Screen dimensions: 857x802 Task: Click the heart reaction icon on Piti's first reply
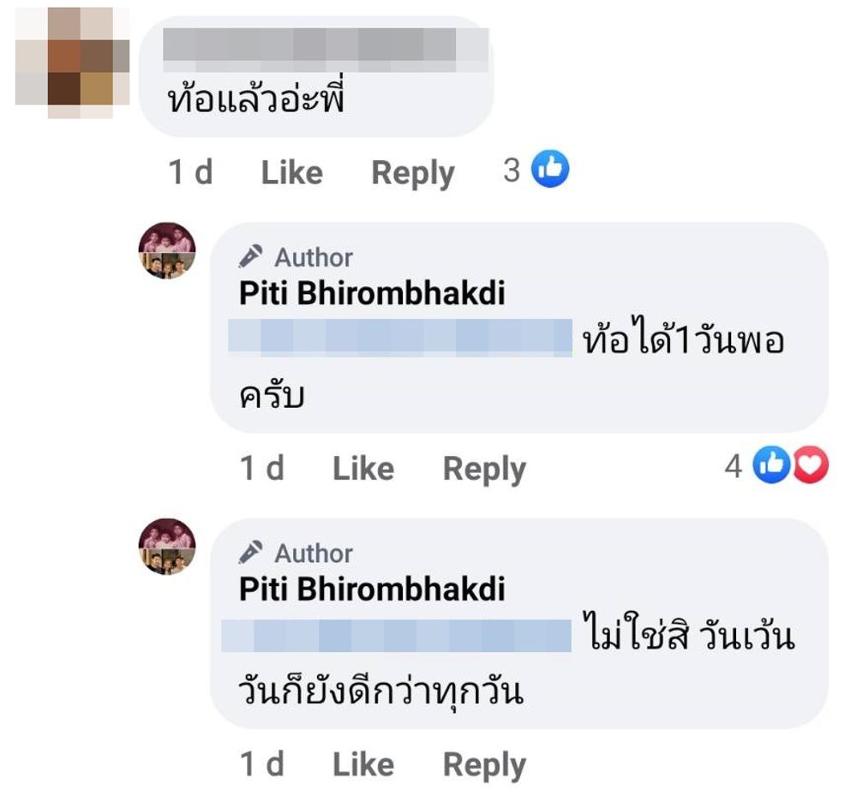tap(811, 465)
